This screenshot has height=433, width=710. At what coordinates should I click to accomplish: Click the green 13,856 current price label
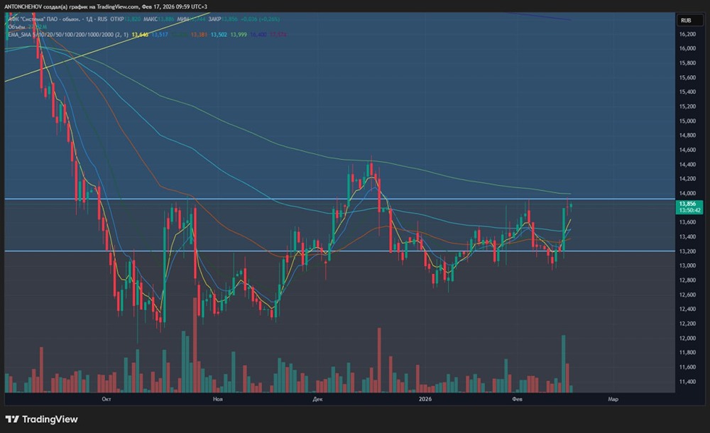[687, 204]
